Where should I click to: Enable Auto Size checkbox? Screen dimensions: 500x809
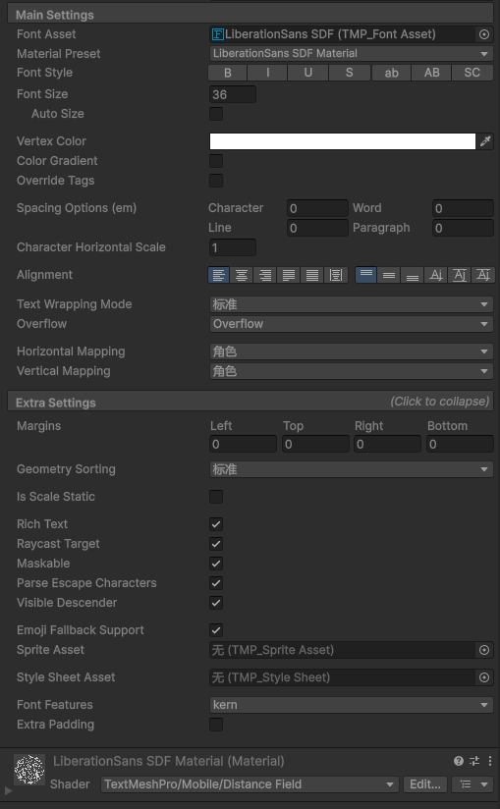click(216, 114)
